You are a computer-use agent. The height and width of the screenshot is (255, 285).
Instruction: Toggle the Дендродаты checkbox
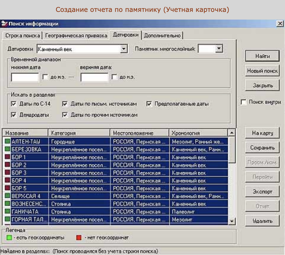[13, 115]
